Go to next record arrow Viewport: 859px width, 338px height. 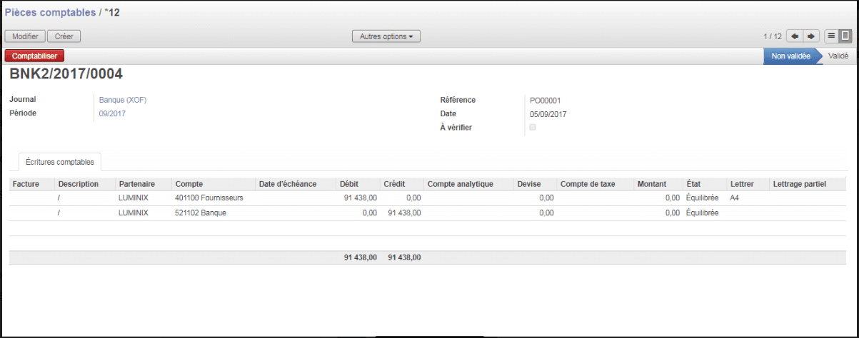click(810, 36)
